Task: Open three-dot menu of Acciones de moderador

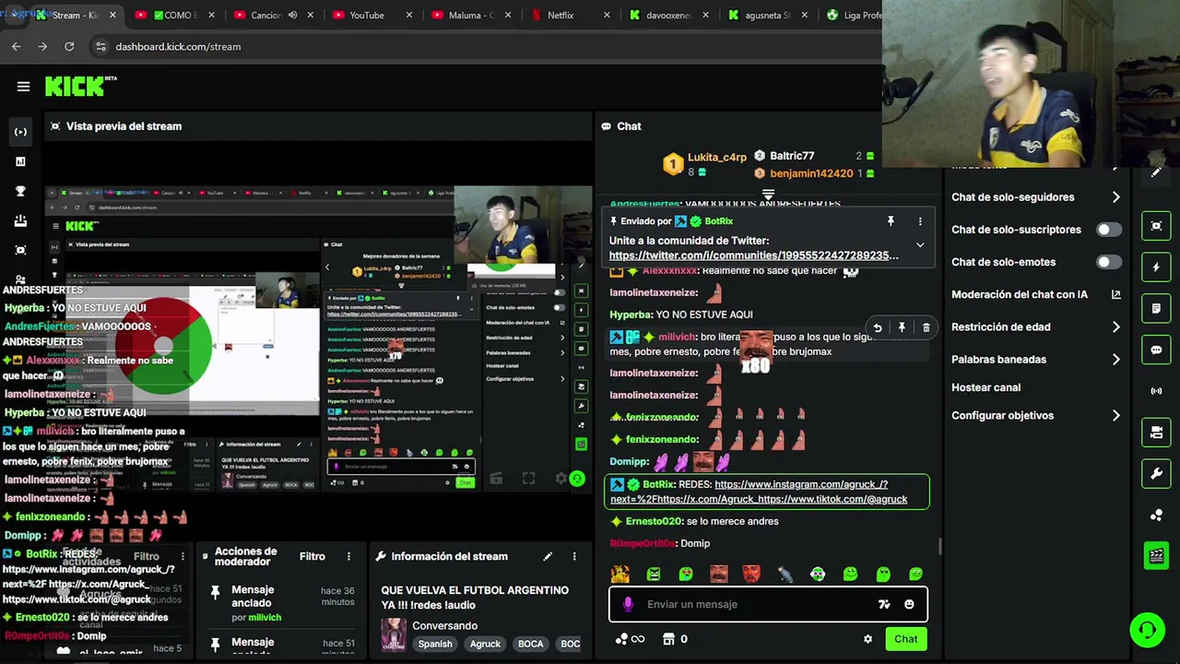Action: [348, 556]
